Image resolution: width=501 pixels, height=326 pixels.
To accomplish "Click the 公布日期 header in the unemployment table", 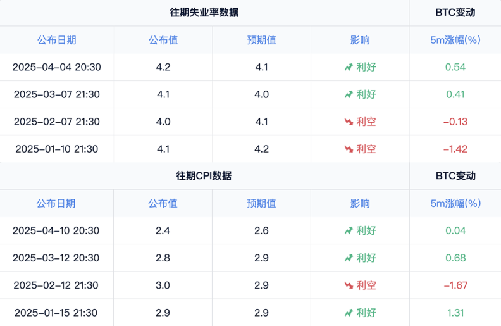I will 56,40.
